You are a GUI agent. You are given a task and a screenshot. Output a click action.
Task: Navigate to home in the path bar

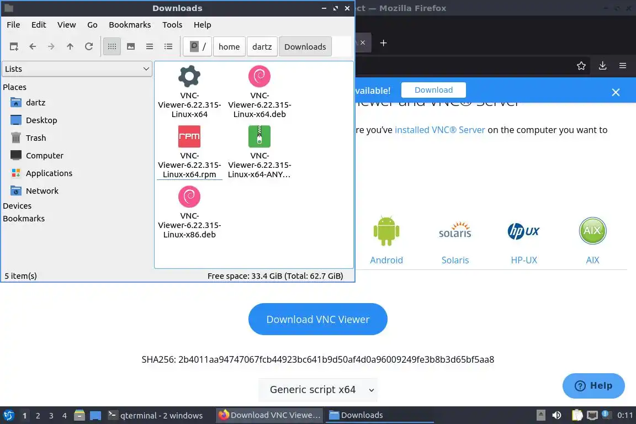pos(229,47)
